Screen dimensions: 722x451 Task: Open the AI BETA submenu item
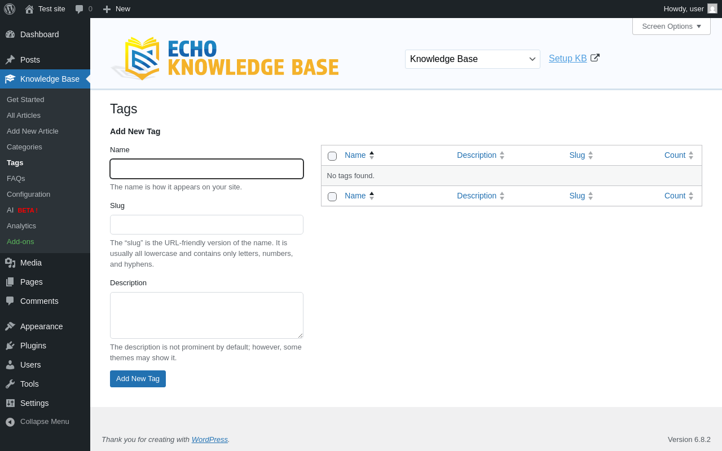pyautogui.click(x=22, y=210)
